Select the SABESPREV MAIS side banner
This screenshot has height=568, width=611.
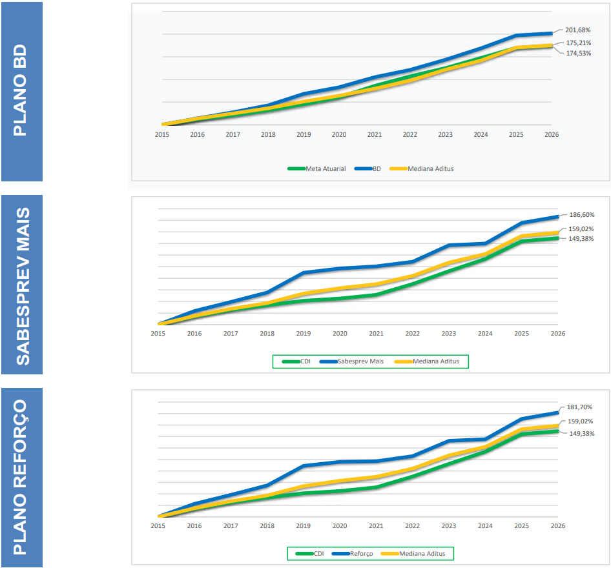21,285
